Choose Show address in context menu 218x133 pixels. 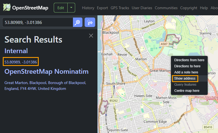(189, 78)
